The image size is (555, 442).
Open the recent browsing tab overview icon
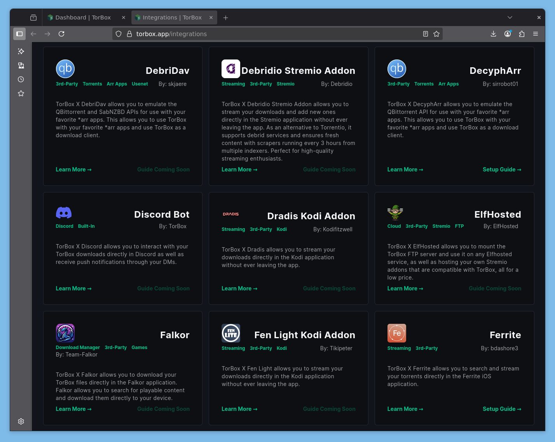(x=33, y=17)
